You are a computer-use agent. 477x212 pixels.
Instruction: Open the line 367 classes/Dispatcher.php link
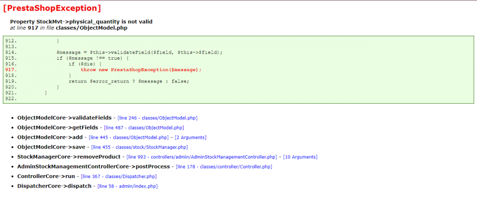click(119, 176)
